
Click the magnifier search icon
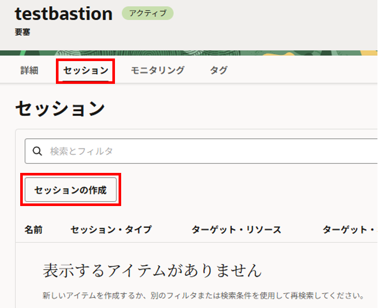[37, 151]
